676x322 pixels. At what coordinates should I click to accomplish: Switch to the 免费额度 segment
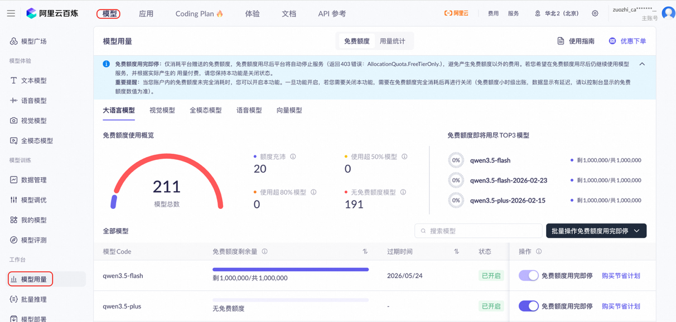(357, 41)
